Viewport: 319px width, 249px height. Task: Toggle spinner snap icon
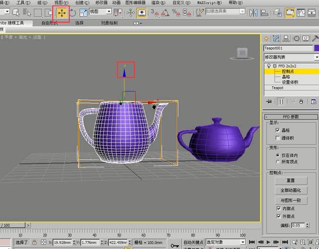pos(187,12)
